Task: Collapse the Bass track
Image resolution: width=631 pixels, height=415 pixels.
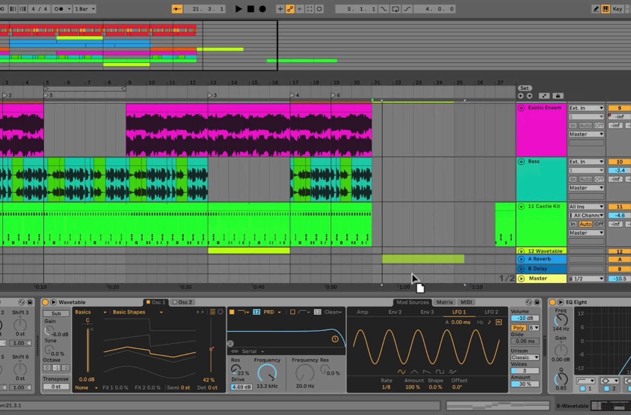Action: point(521,162)
